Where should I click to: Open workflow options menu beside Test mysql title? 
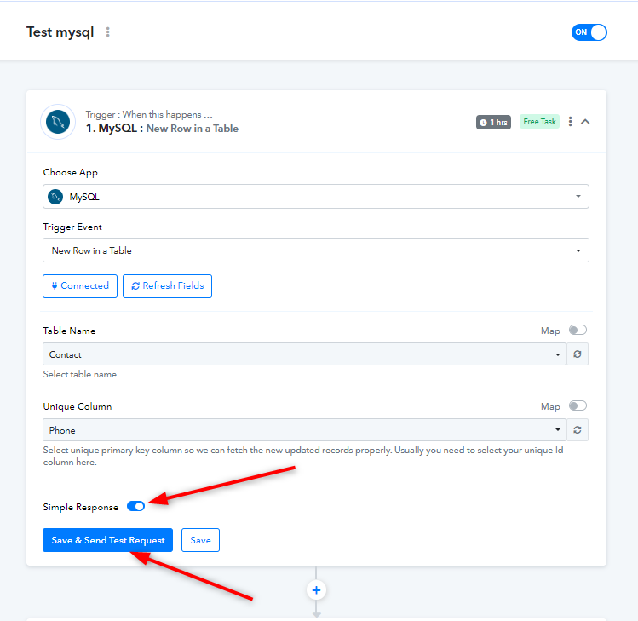(108, 32)
